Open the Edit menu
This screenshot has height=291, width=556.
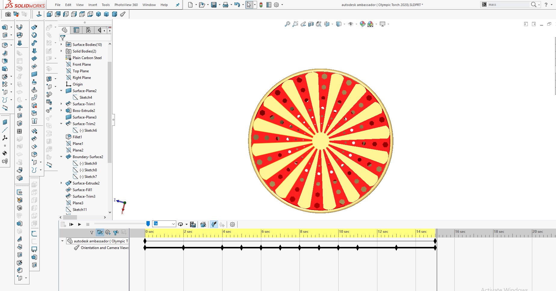(68, 5)
